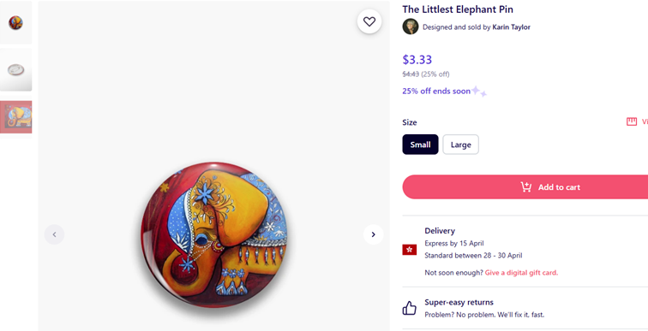View the pin back thumbnail
The width and height of the screenshot is (648, 331).
(x=15, y=69)
